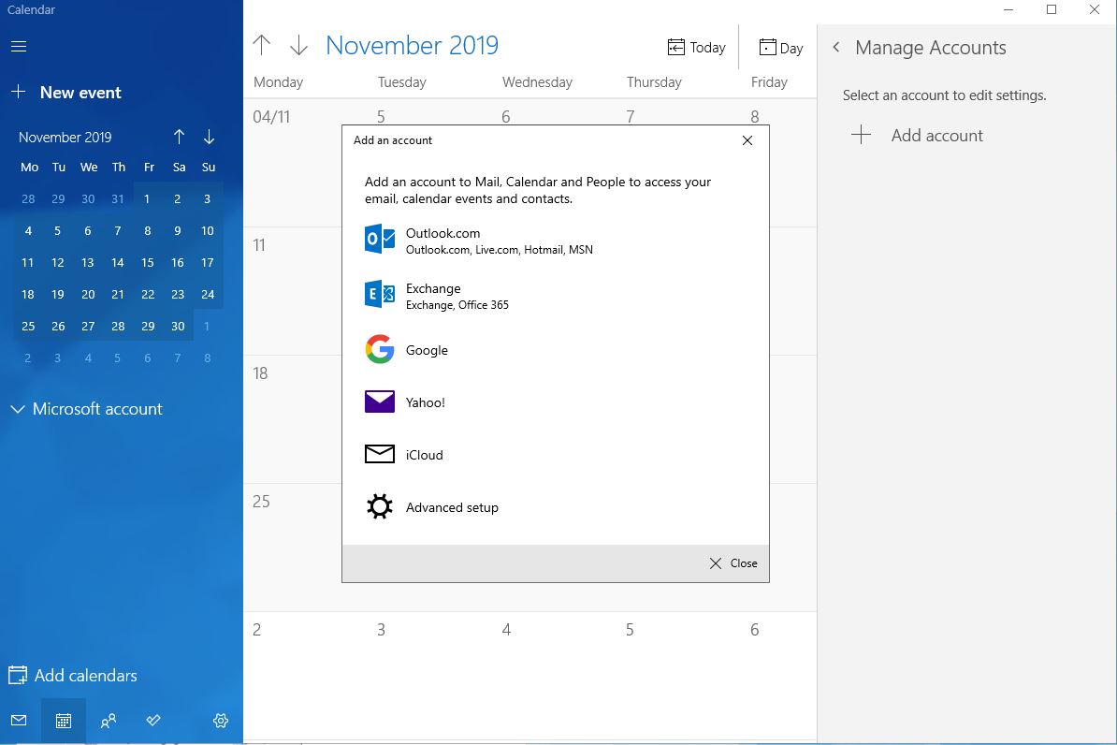1117x745 pixels.
Task: Open the navigation hamburger menu
Action: coord(19,46)
